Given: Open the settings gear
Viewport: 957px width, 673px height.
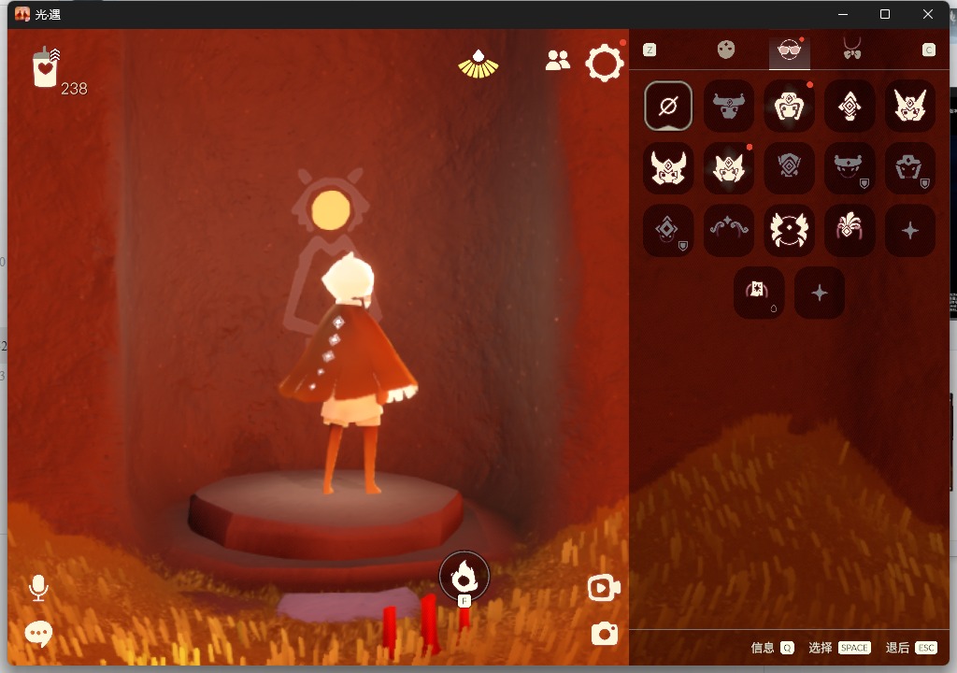Looking at the screenshot, I should [x=605, y=63].
